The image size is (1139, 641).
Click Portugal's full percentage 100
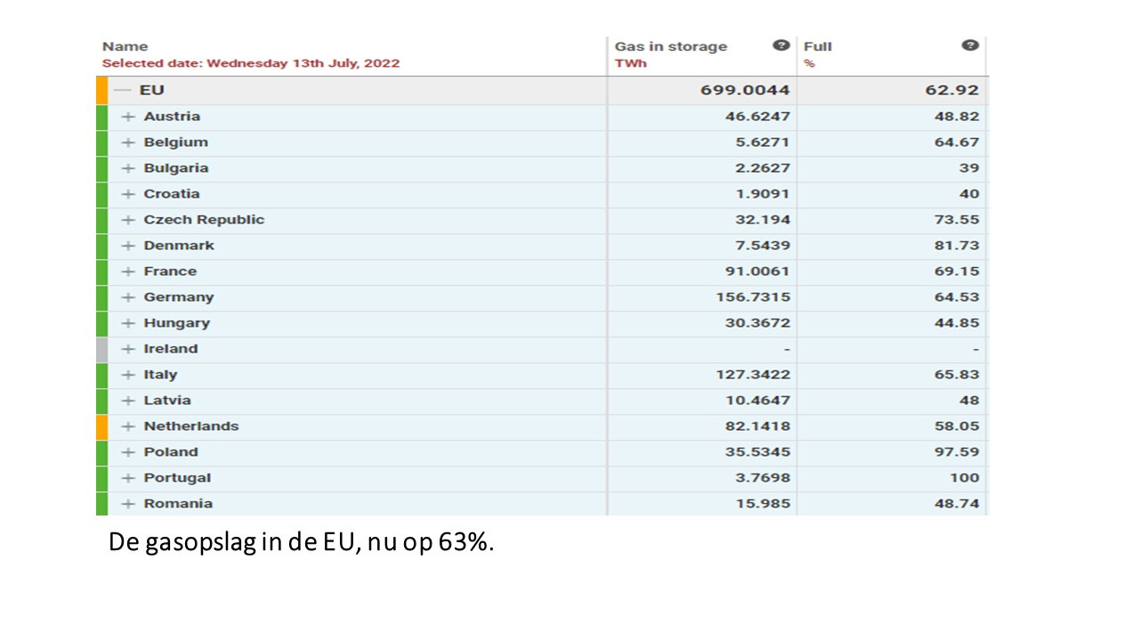(965, 478)
